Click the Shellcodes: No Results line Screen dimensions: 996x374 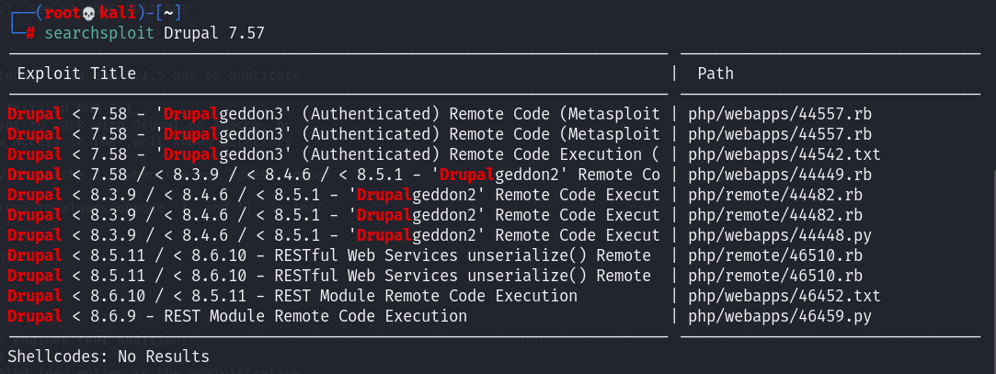click(x=109, y=357)
